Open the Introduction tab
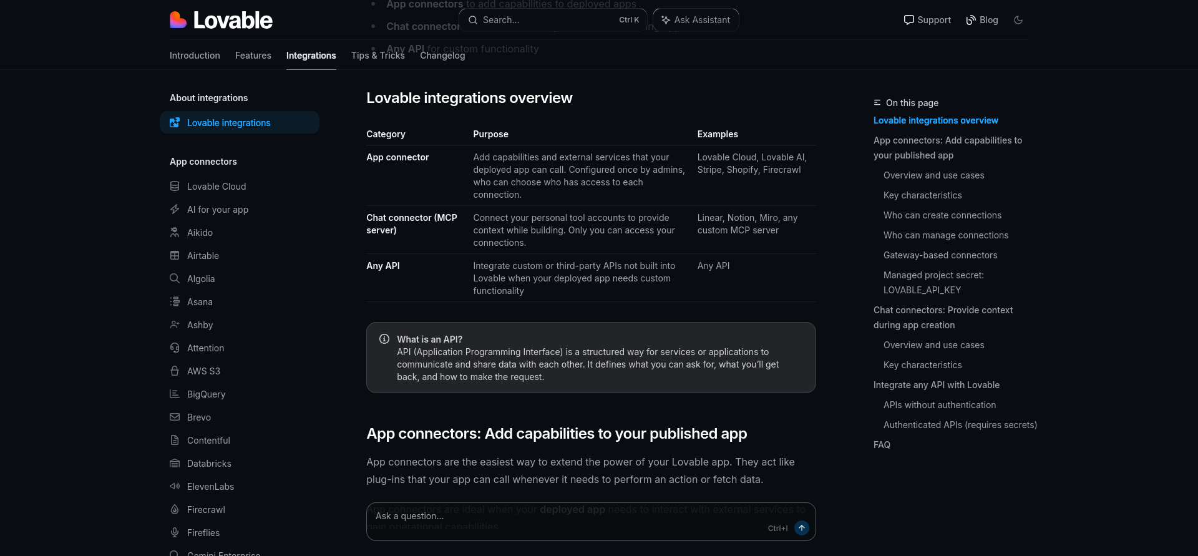This screenshot has width=1198, height=556. tap(195, 56)
